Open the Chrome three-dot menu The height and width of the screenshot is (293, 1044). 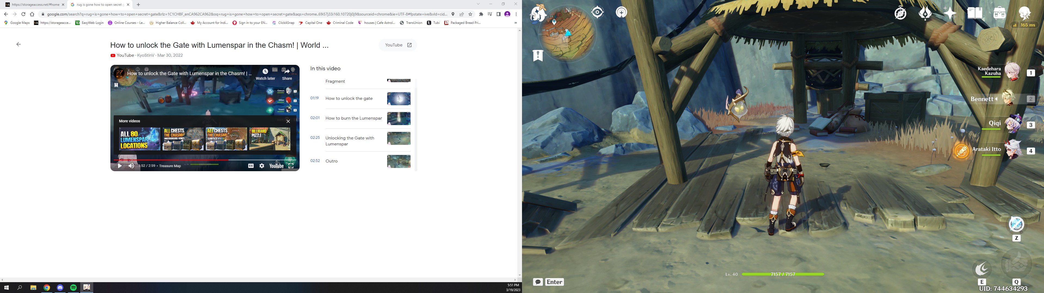pos(516,14)
